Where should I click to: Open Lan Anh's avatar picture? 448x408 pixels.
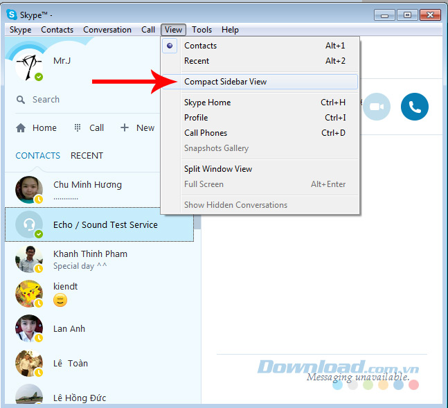29,328
